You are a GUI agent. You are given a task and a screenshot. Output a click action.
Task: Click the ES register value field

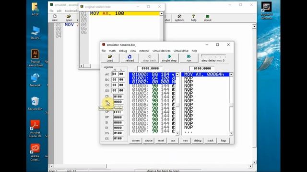pos(118,138)
